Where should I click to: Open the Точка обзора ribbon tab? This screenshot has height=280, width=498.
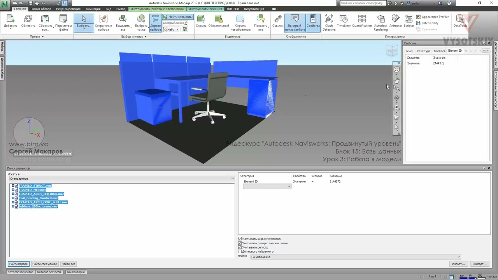(x=41, y=9)
